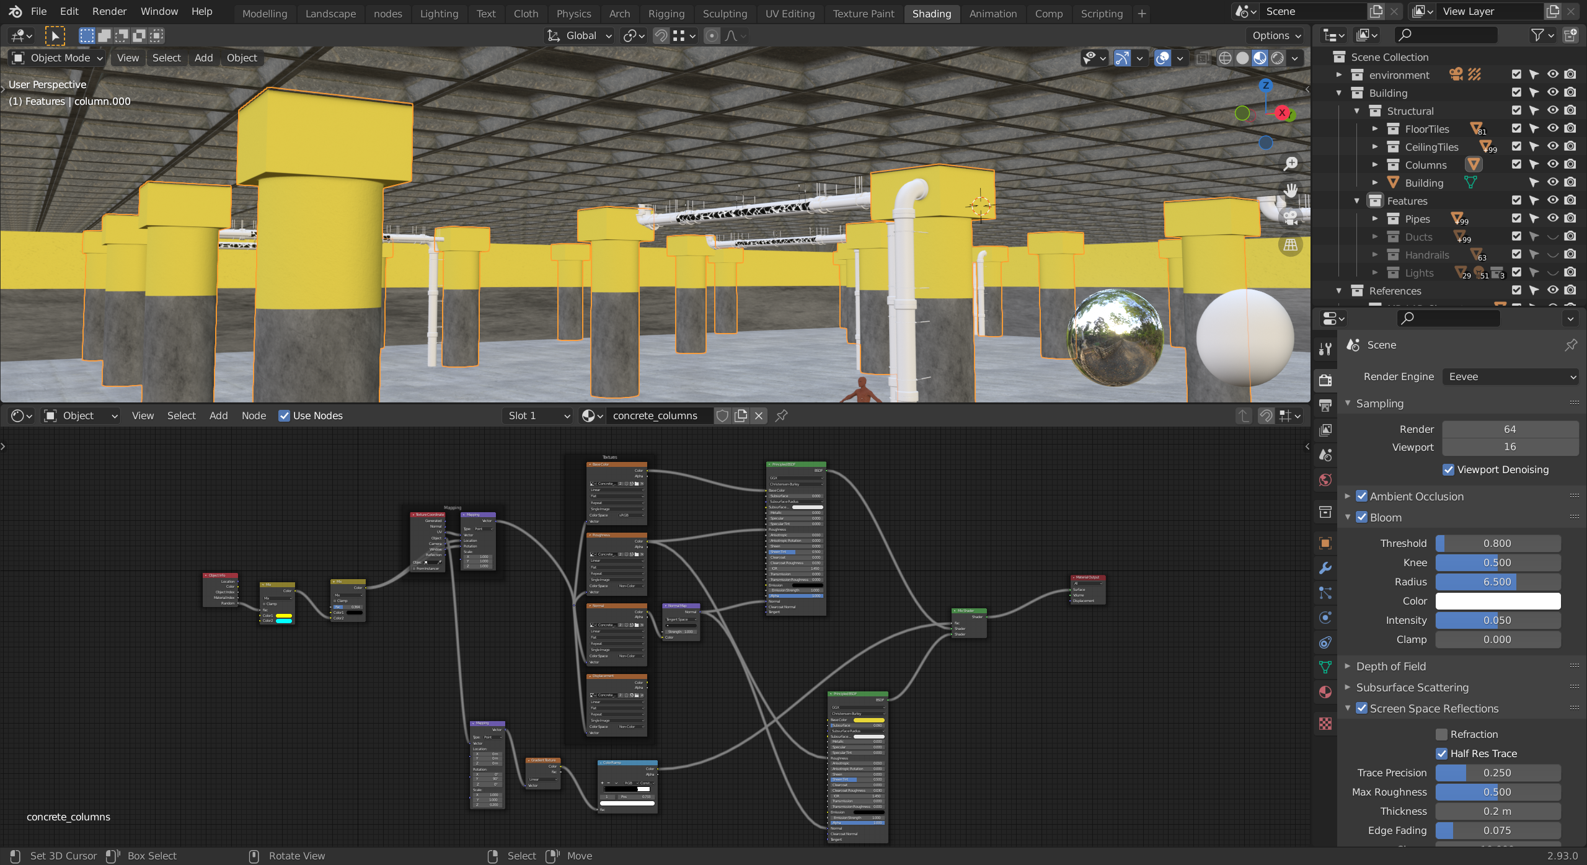Switch to orthographic view grid icon

tap(1291, 245)
